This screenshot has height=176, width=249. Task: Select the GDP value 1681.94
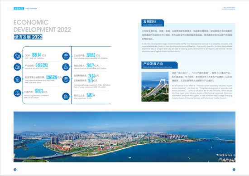tap(36, 55)
